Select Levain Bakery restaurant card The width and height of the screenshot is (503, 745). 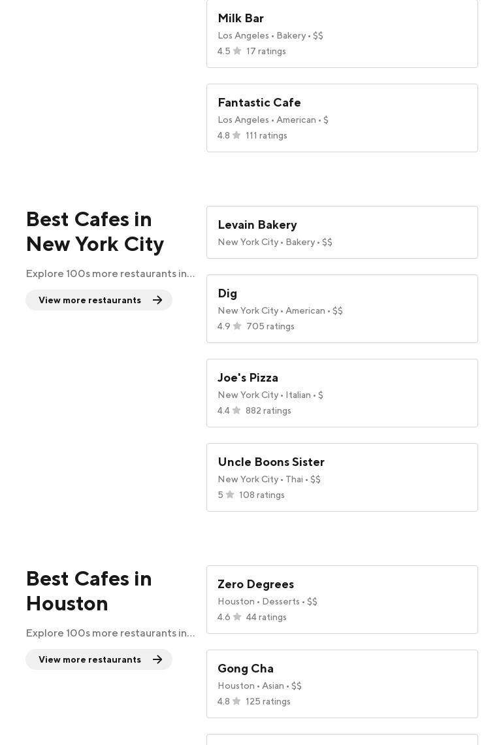pos(342,232)
